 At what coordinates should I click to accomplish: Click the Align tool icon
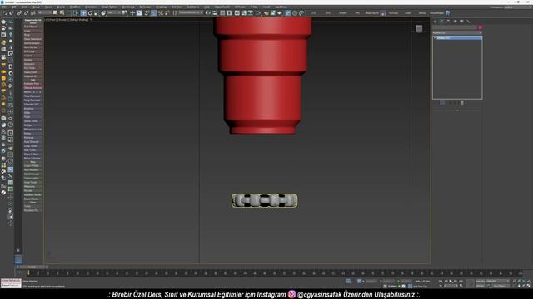point(215,13)
